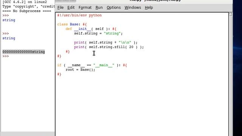The width and height of the screenshot is (242, 136).
Task: Open the Windows menu
Action: click(x=133, y=8)
